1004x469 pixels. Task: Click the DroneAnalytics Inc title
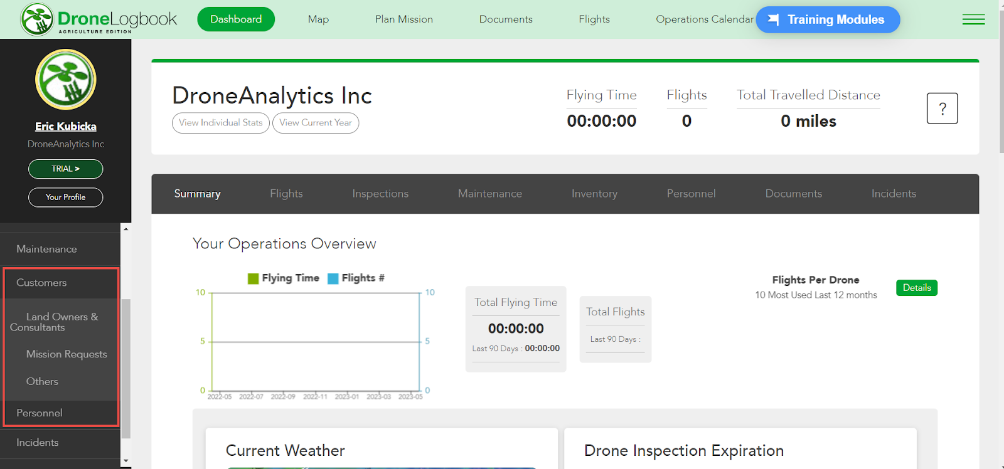[x=272, y=96]
